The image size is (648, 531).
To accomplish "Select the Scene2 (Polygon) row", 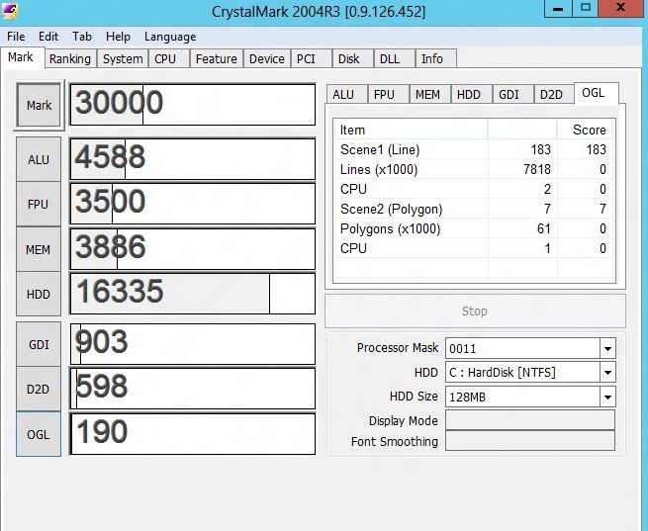I will tap(474, 209).
